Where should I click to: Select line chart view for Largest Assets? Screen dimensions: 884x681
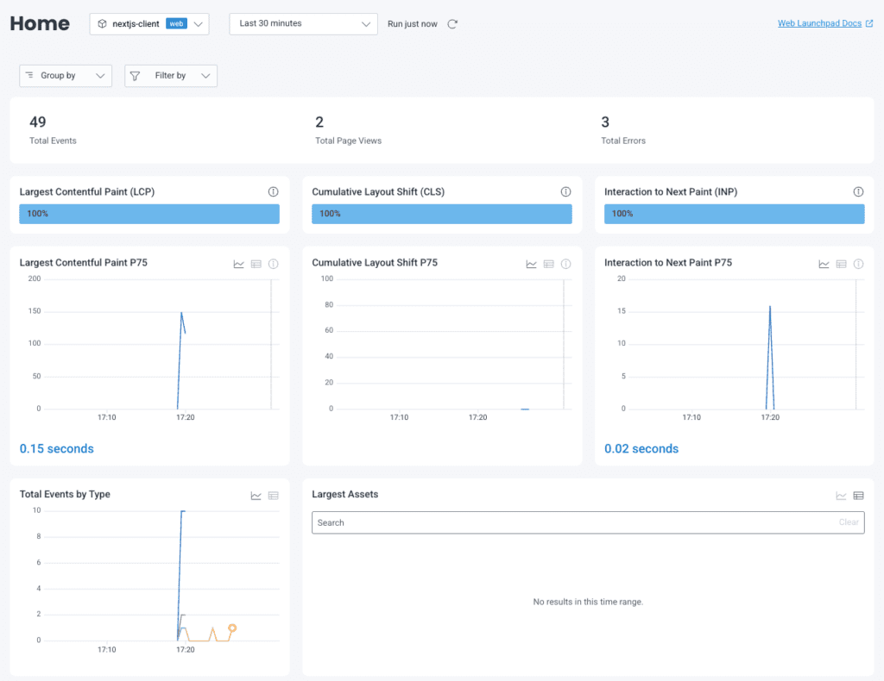coord(842,496)
